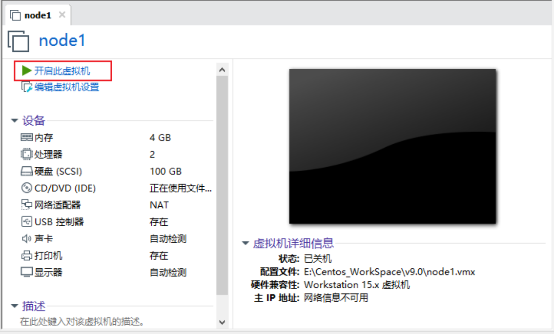Click the 设备 section heading
Image resolution: width=554 pixels, height=334 pixels.
(34, 121)
